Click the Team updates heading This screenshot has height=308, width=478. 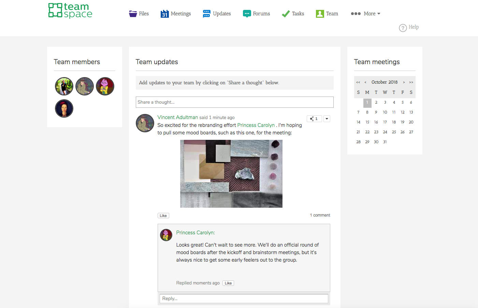coord(157,62)
